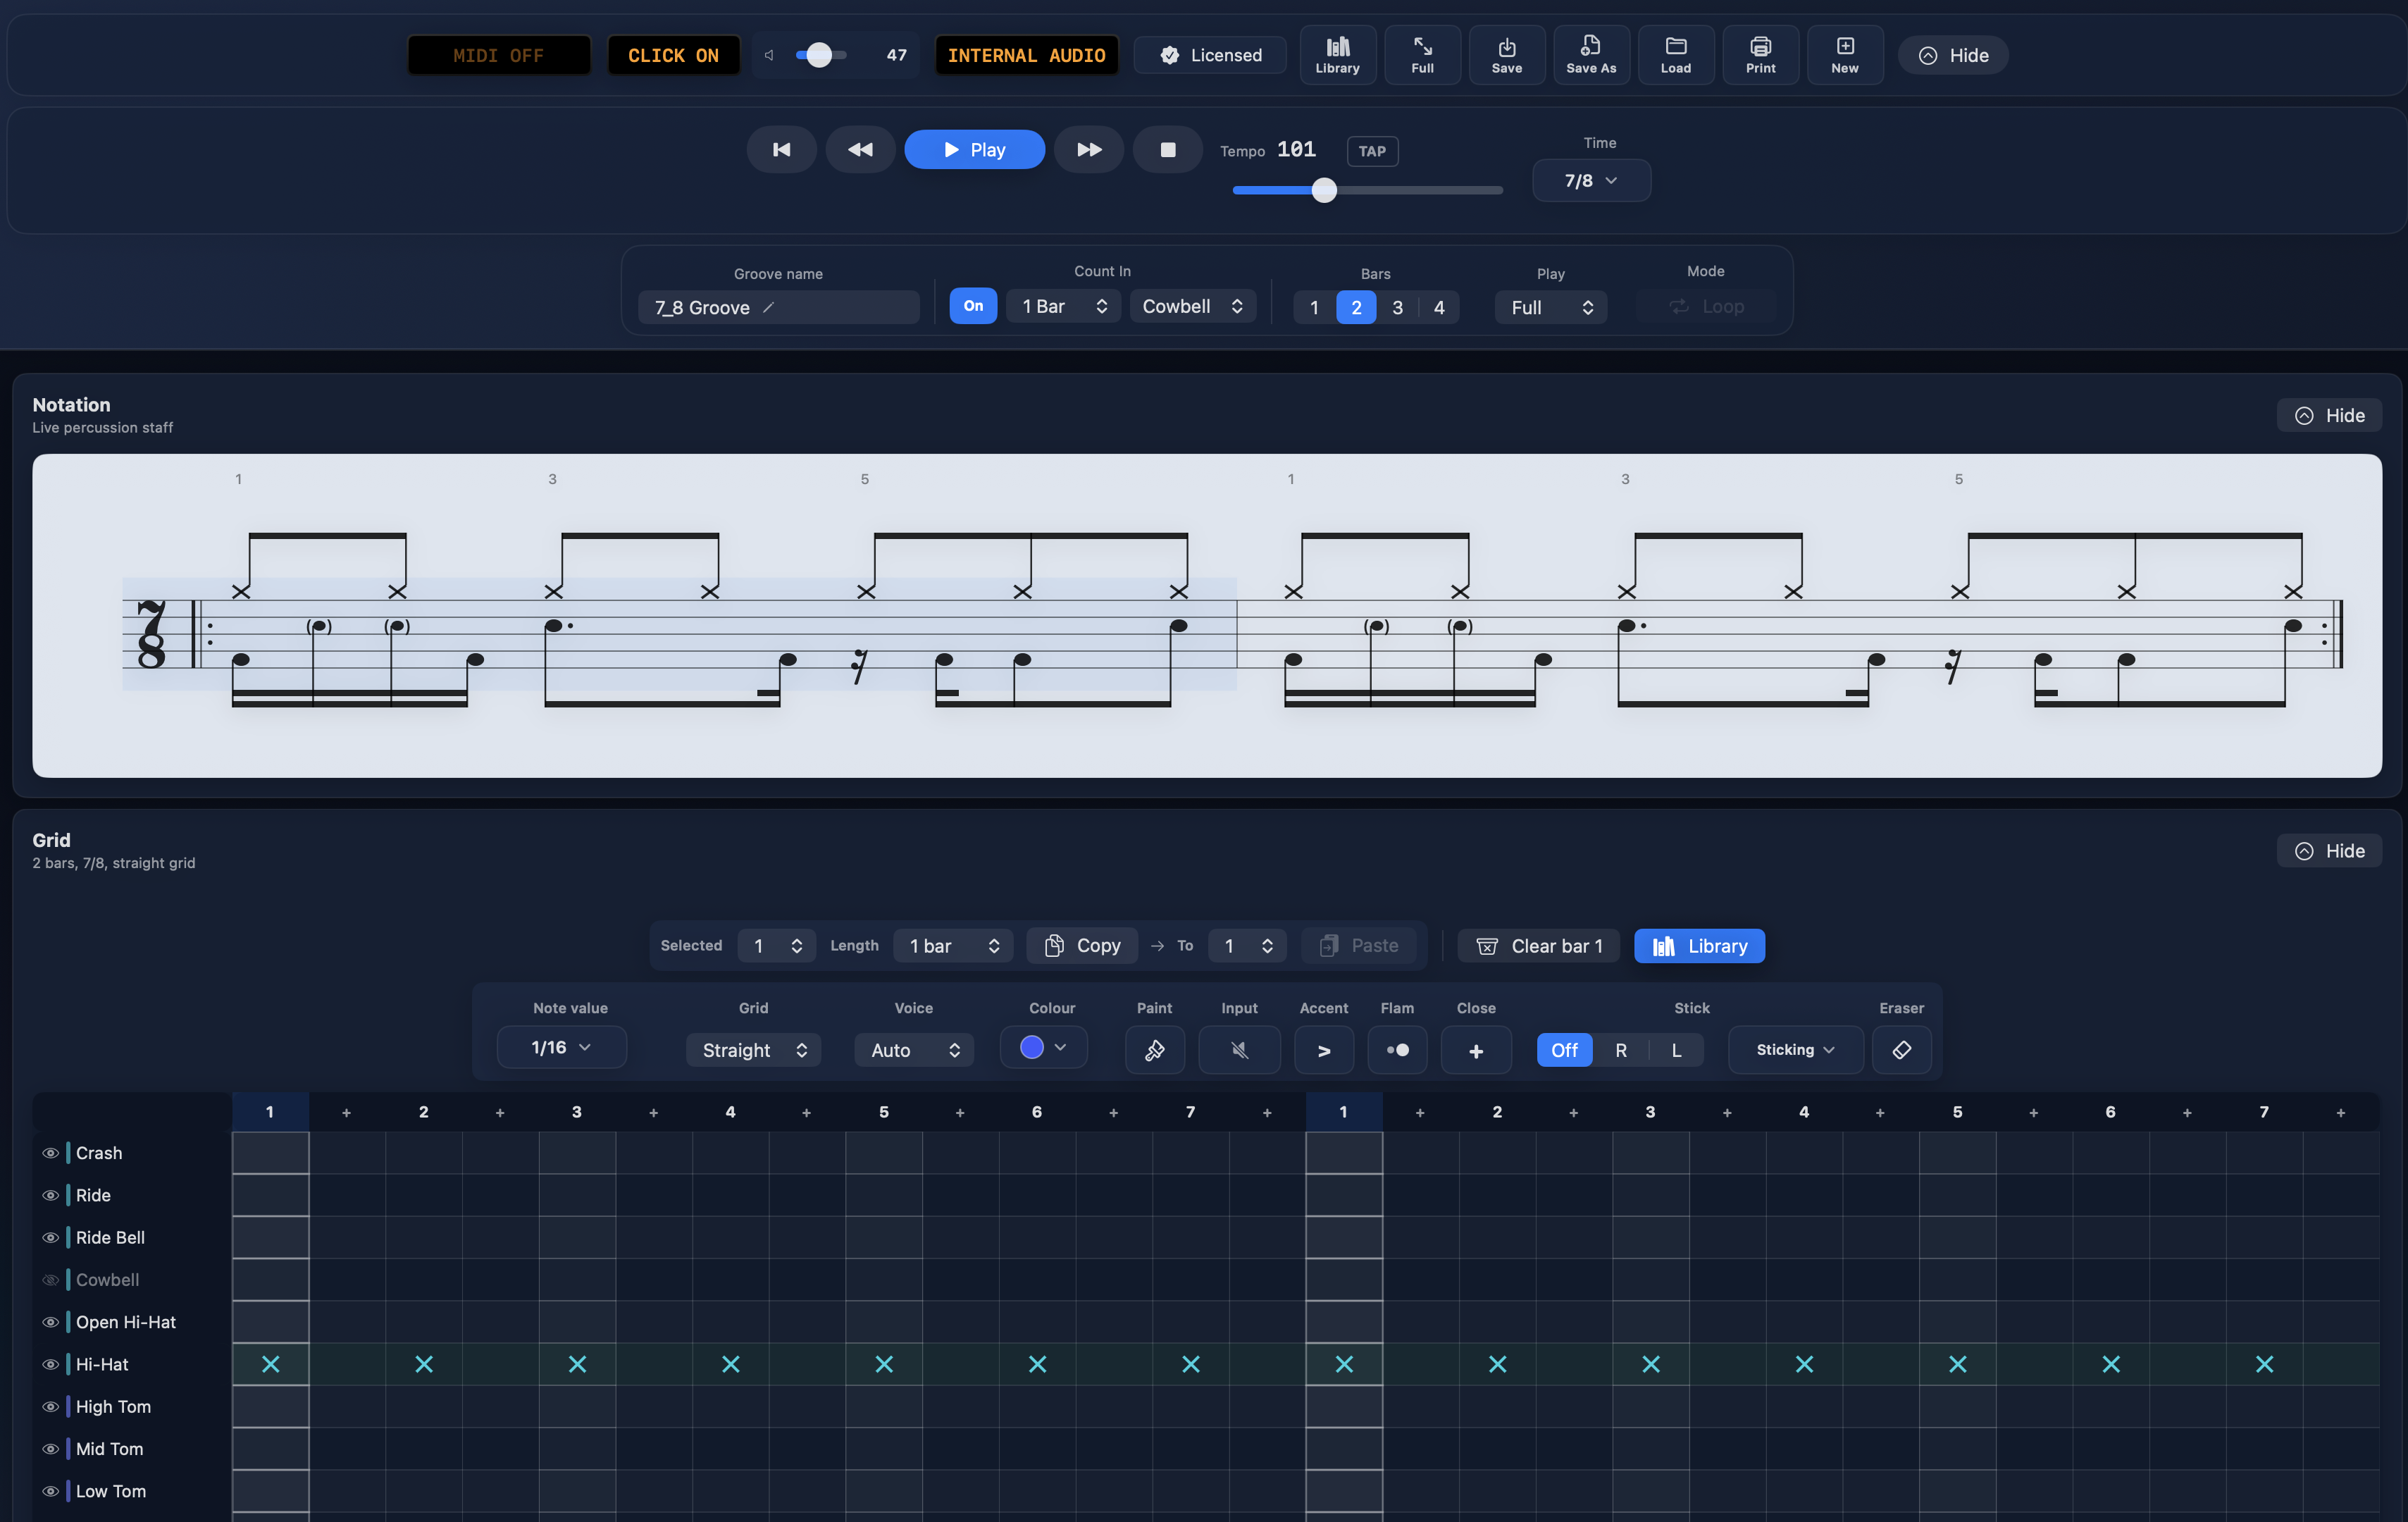Stop the playback

[x=1167, y=150]
